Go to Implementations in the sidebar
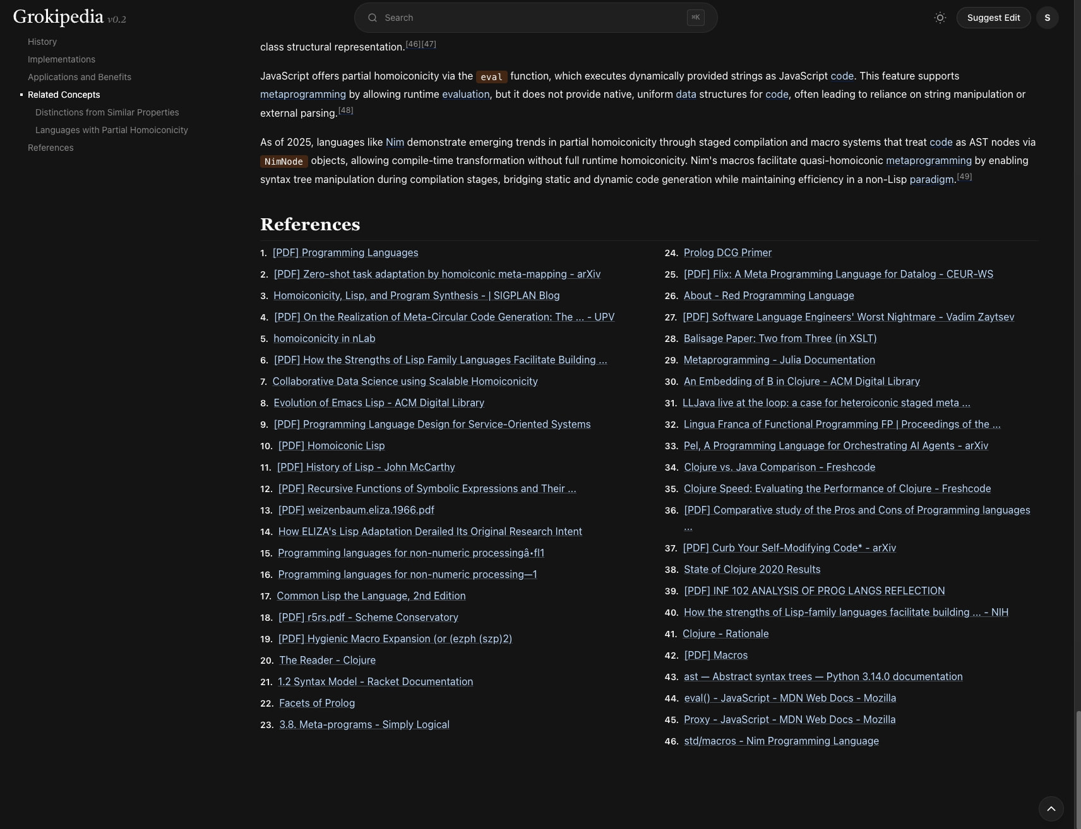The width and height of the screenshot is (1081, 829). click(61, 59)
